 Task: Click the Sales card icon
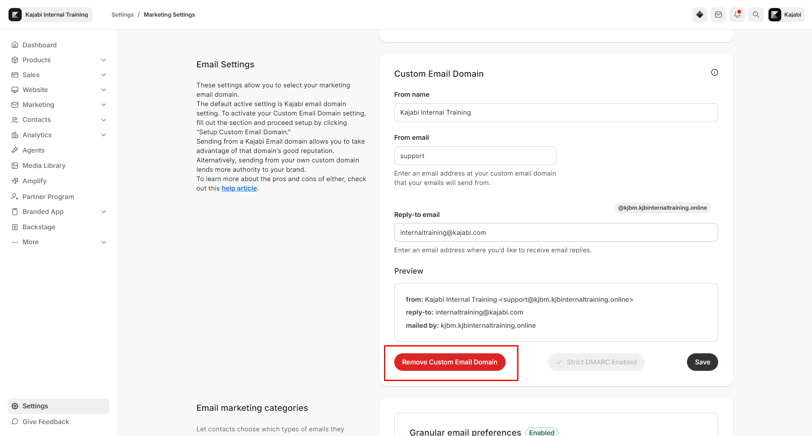pos(15,75)
